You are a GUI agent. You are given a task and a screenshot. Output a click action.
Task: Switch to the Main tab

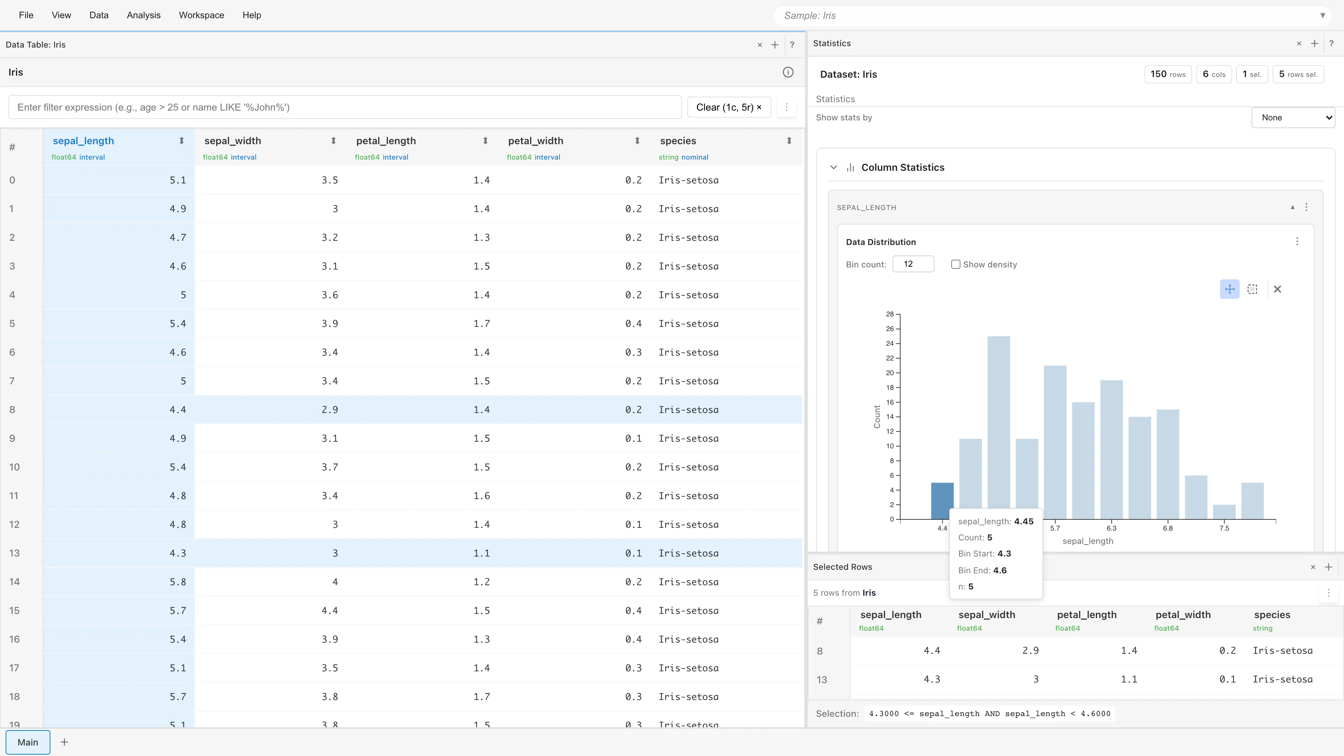click(28, 742)
